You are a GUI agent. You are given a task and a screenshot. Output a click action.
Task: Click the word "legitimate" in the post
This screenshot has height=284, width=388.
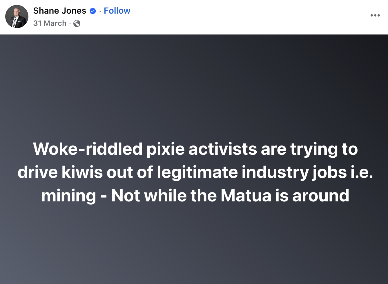(197, 172)
